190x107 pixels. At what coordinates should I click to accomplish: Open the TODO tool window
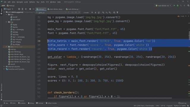(x=13, y=103)
